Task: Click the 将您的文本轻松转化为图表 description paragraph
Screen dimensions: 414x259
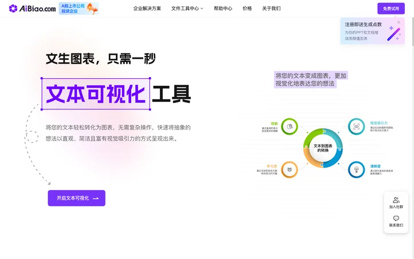Action: [x=118, y=133]
